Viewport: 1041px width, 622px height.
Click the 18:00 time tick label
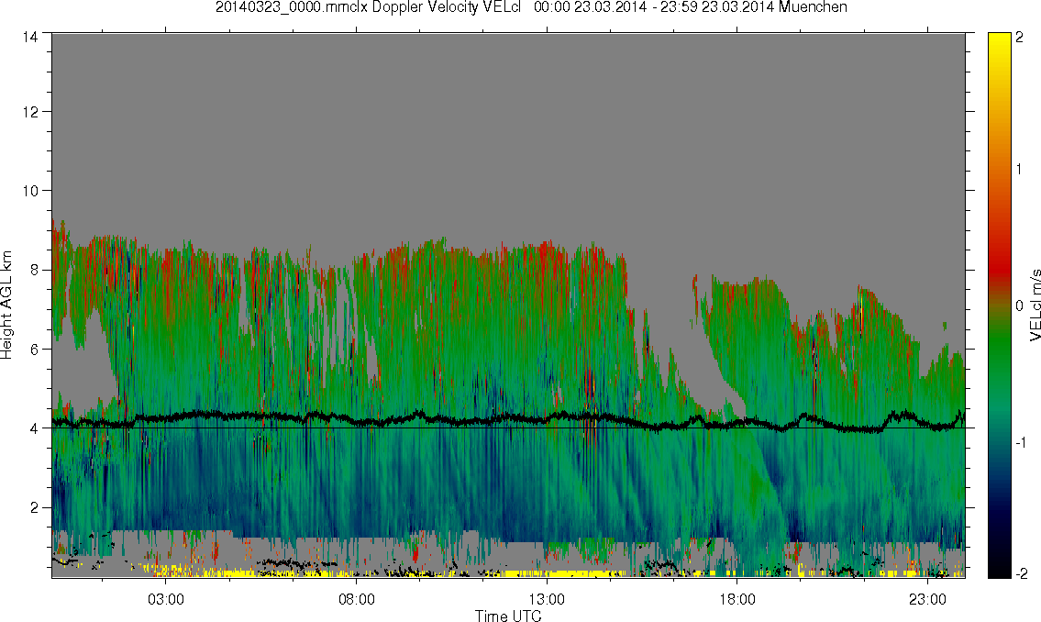coord(737,599)
